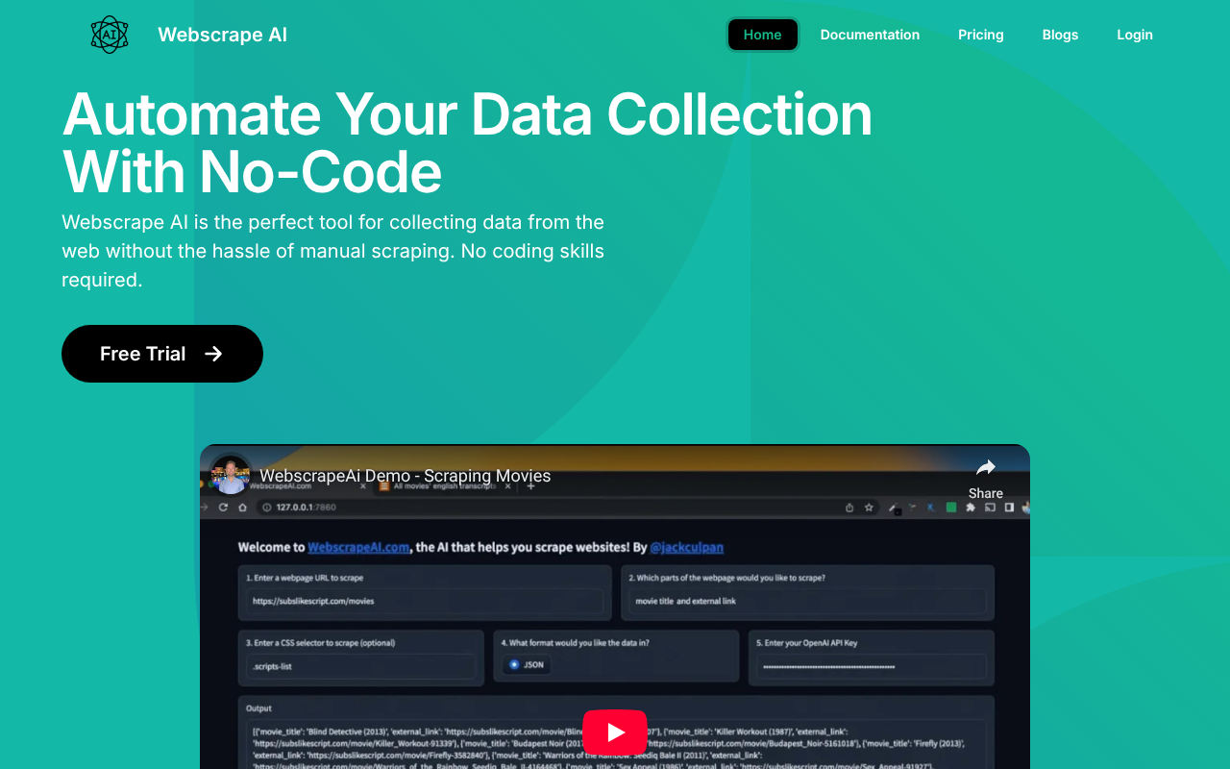Click the @jackculpan link in the demo
Viewport: 1230px width, 769px height.
click(x=686, y=547)
